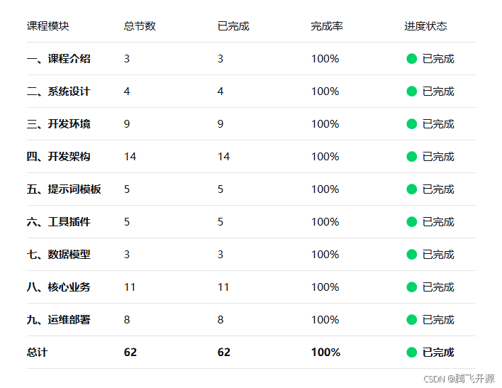502x388 pixels.
Task: Select the bold 62 under 总节数
Action: click(130, 352)
